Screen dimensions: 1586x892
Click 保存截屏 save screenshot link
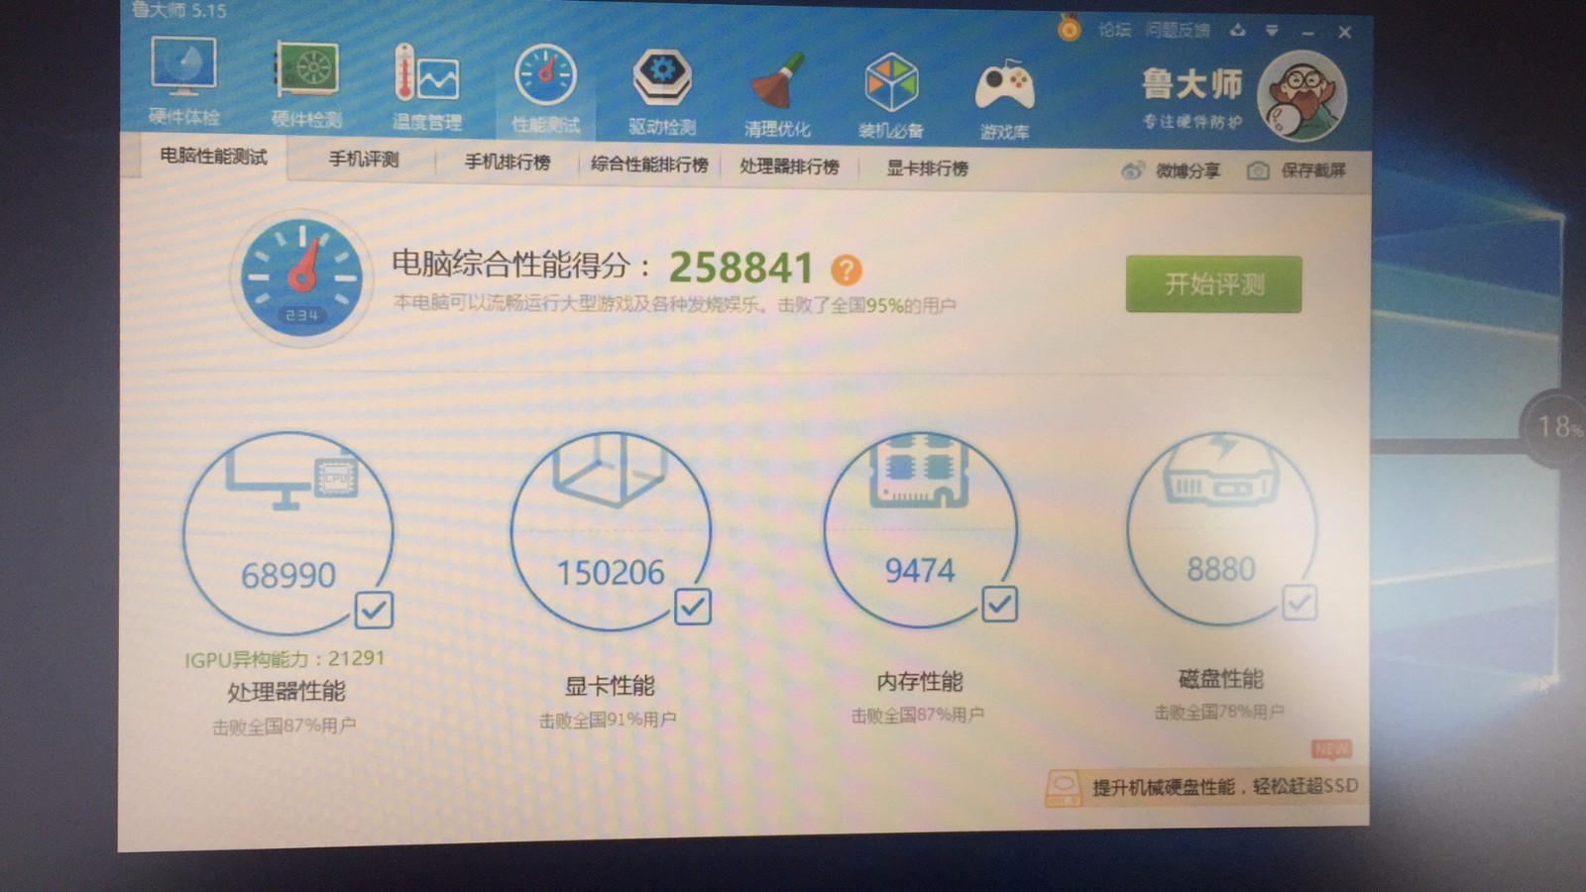click(1299, 170)
